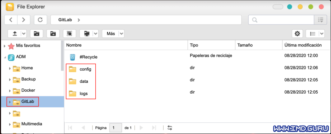Select the Multimedia folder in sidebar

point(32,124)
